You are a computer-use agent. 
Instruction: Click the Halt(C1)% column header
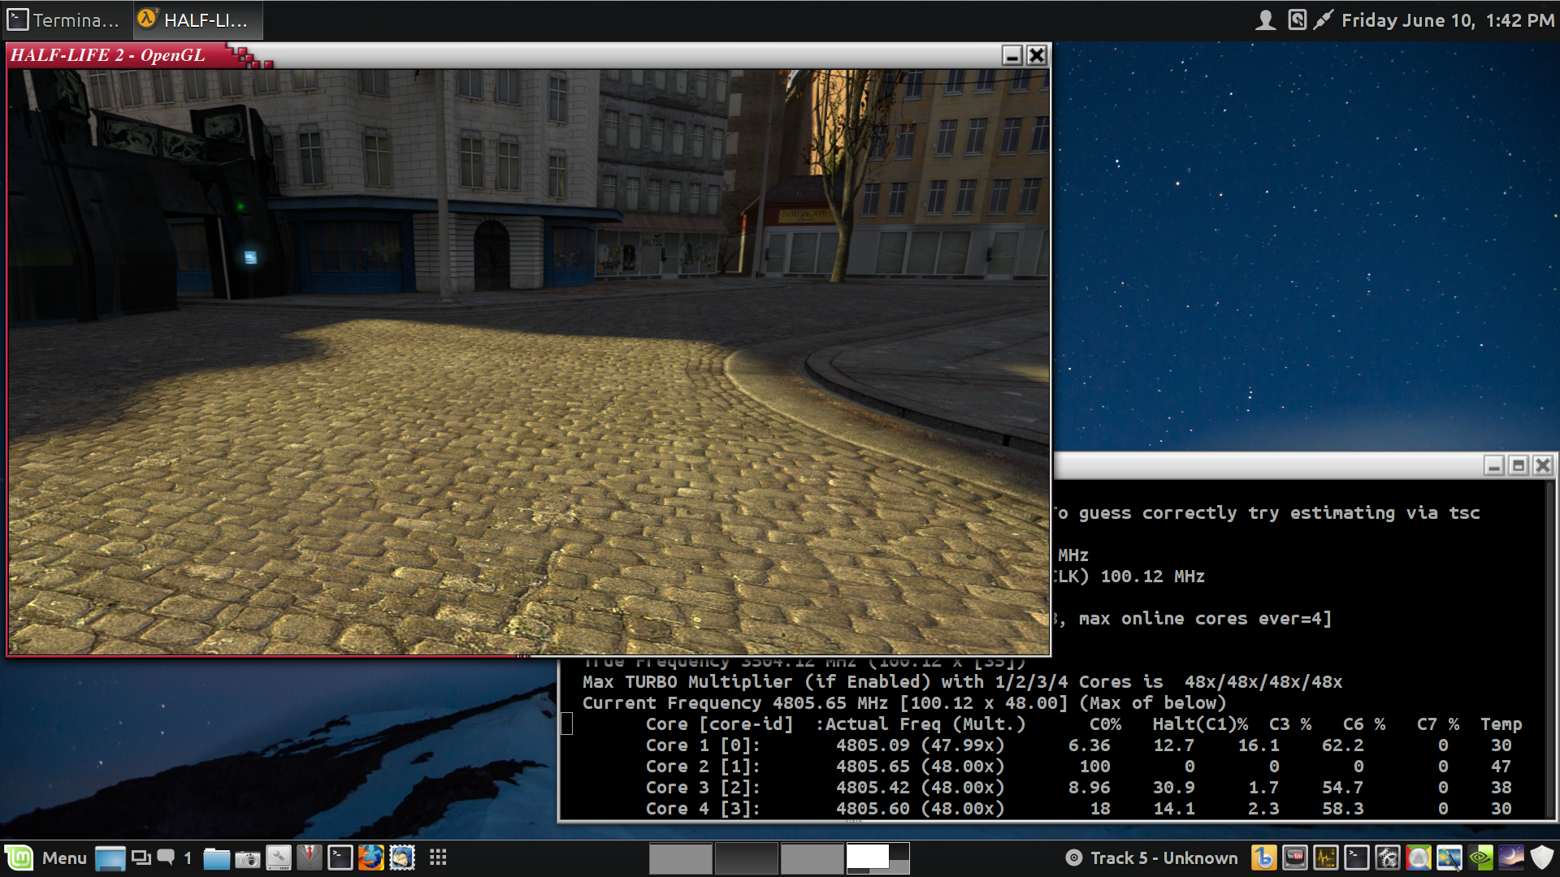click(x=1199, y=724)
